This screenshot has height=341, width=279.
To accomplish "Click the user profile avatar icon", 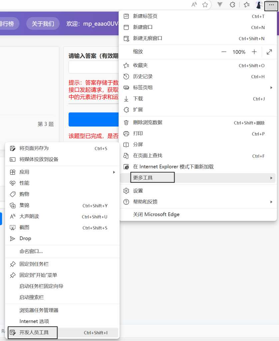I will point(259,5).
